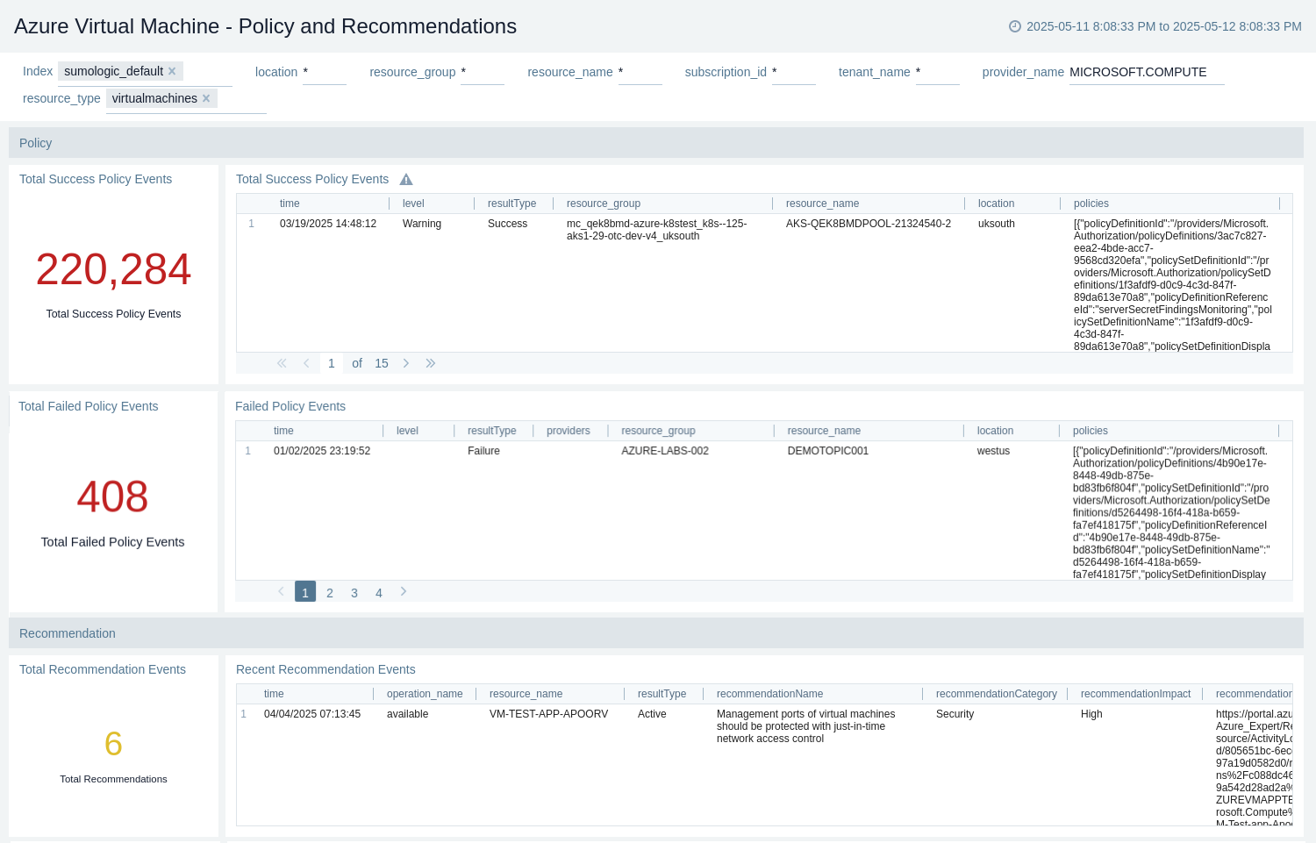
Task: Click the resource_name filter field
Action: point(640,72)
